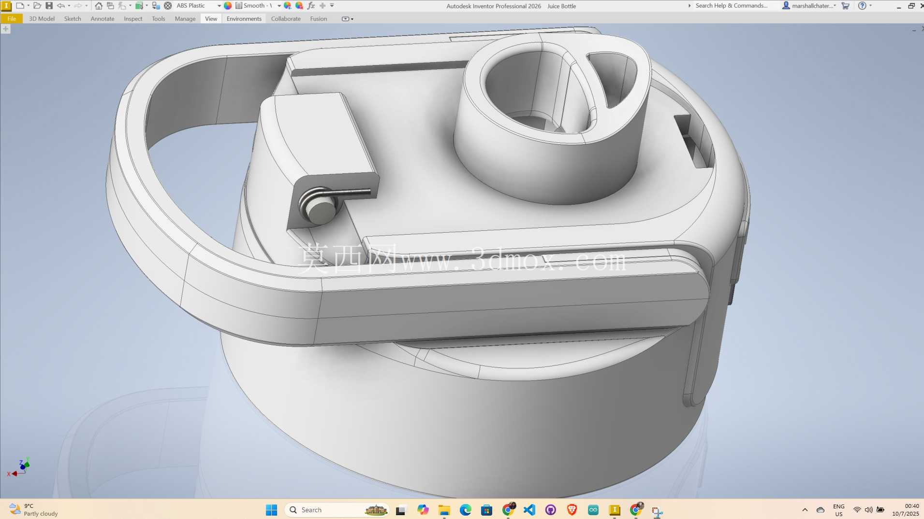Click the Undo arrow icon
Image resolution: width=924 pixels, height=519 pixels.
61,6
